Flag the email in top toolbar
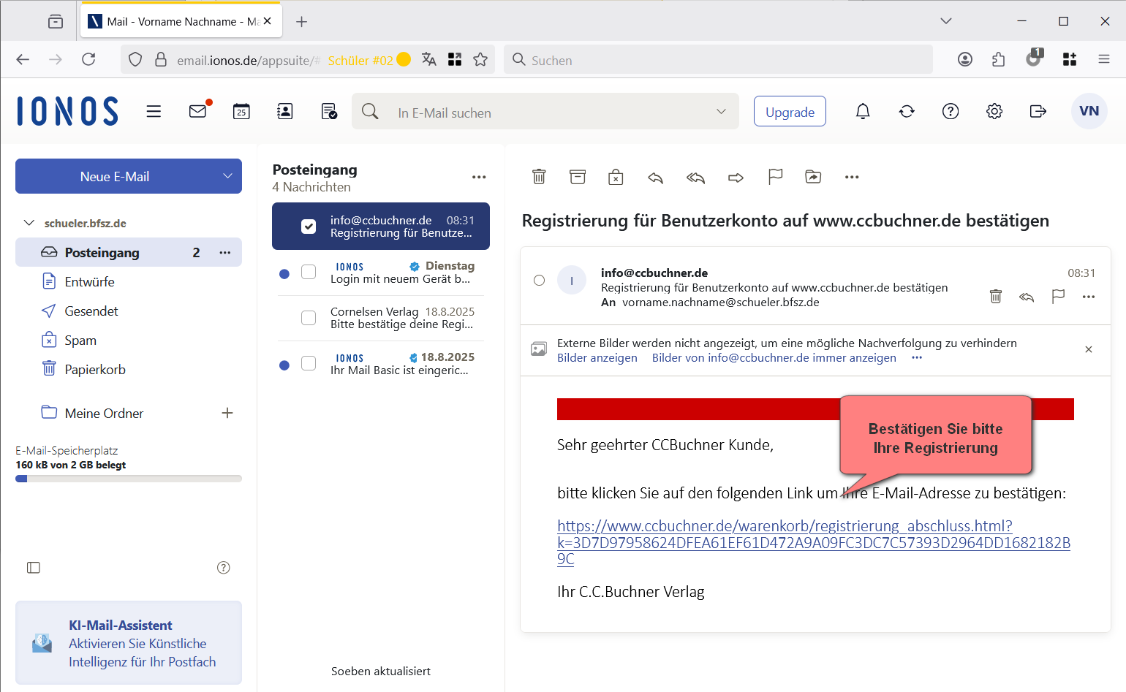This screenshot has width=1126, height=692. coord(775,177)
